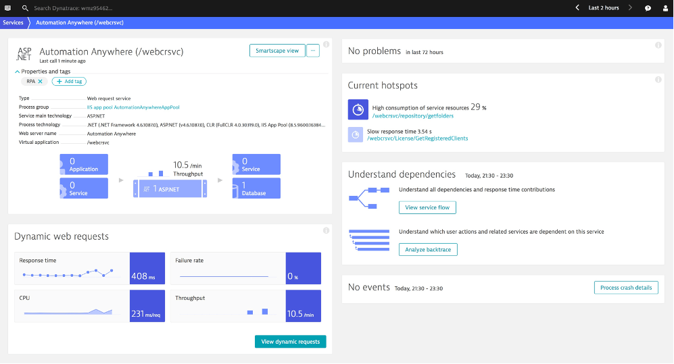This screenshot has width=674, height=364.
Task: Click info icon on service overview card
Action: tap(327, 44)
